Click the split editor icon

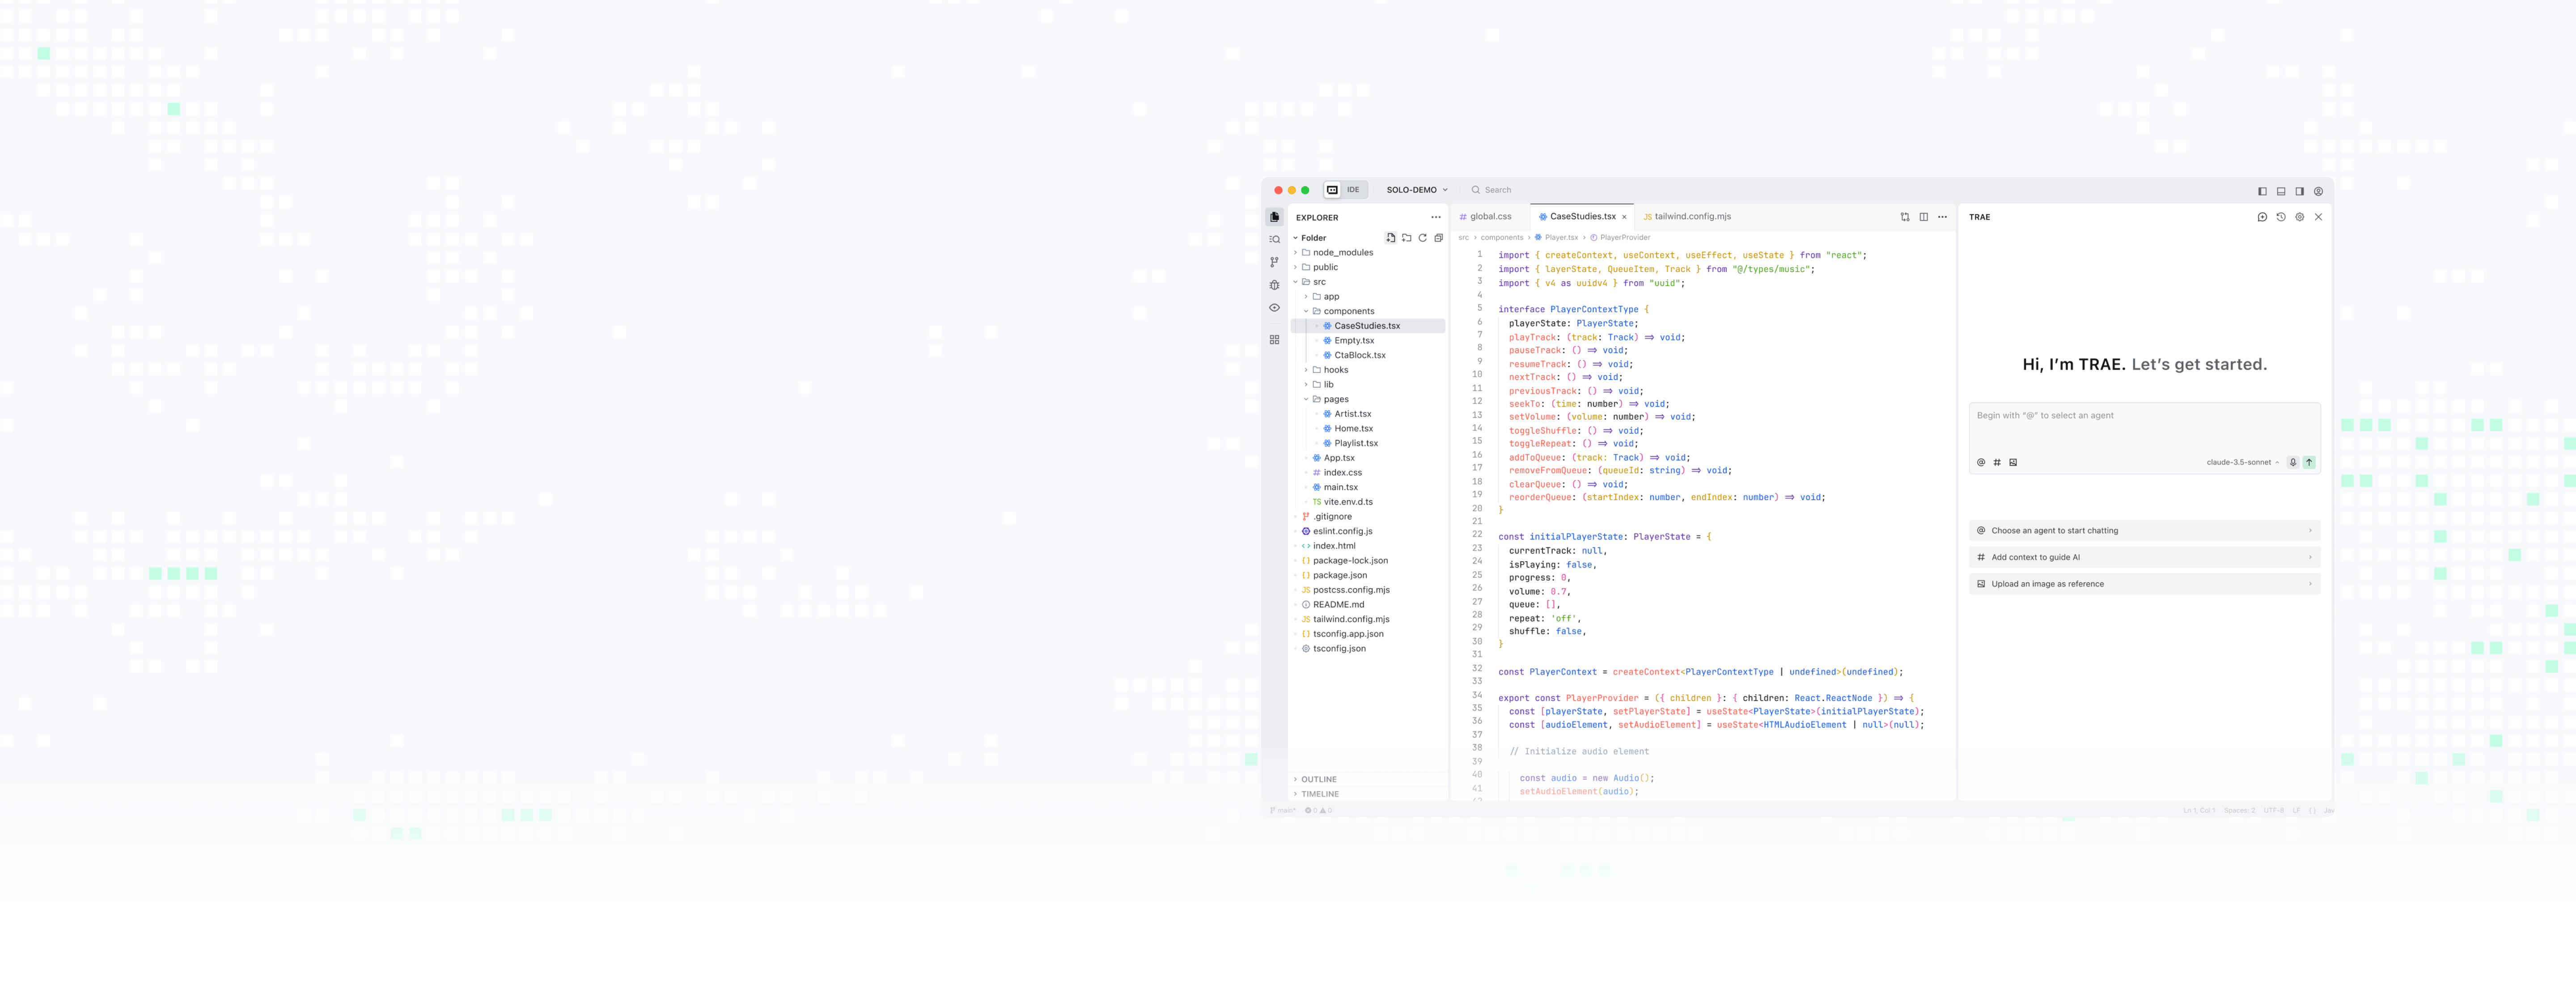1923,217
